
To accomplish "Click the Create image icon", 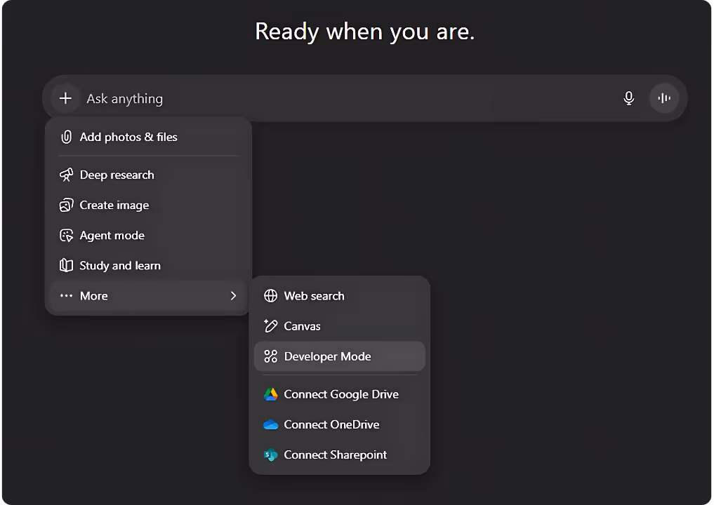I will tap(65, 205).
